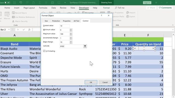Click the Import icon in XML group

point(128,13)
